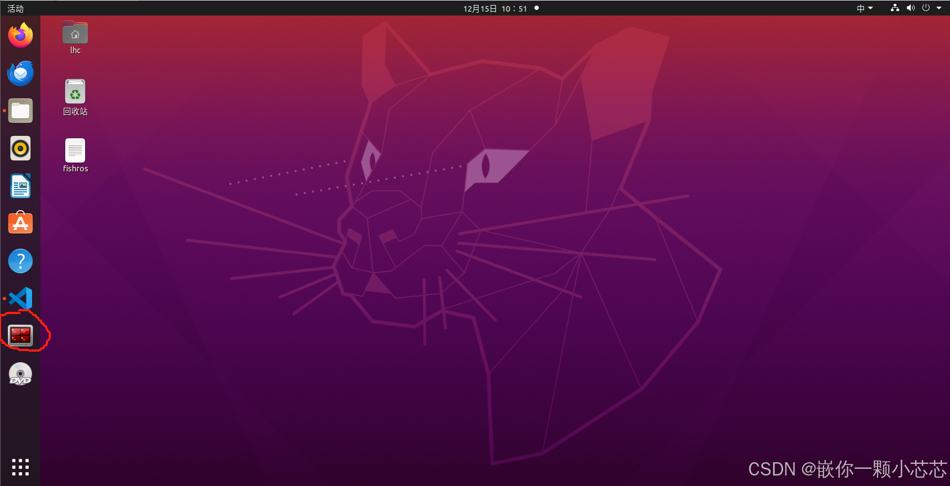Select the fishros file on desktop
Screen dimensions: 950x486
pos(75,155)
